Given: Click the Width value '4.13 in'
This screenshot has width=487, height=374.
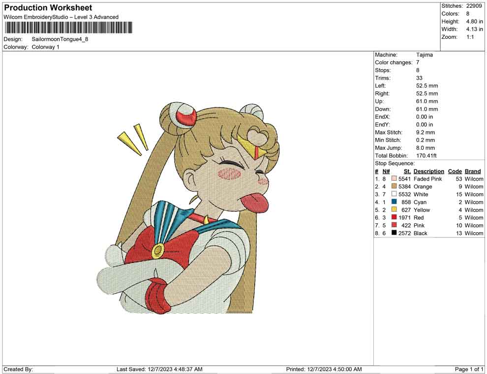Looking at the screenshot, I should (x=475, y=29).
